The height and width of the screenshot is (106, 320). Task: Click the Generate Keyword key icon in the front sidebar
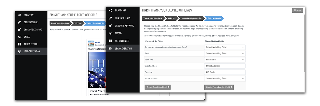(x=110, y=26)
